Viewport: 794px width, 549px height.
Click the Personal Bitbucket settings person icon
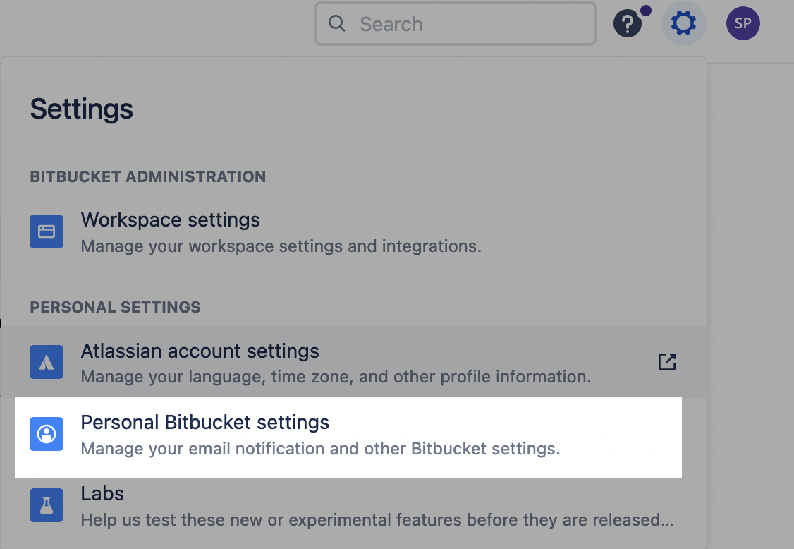click(x=47, y=434)
